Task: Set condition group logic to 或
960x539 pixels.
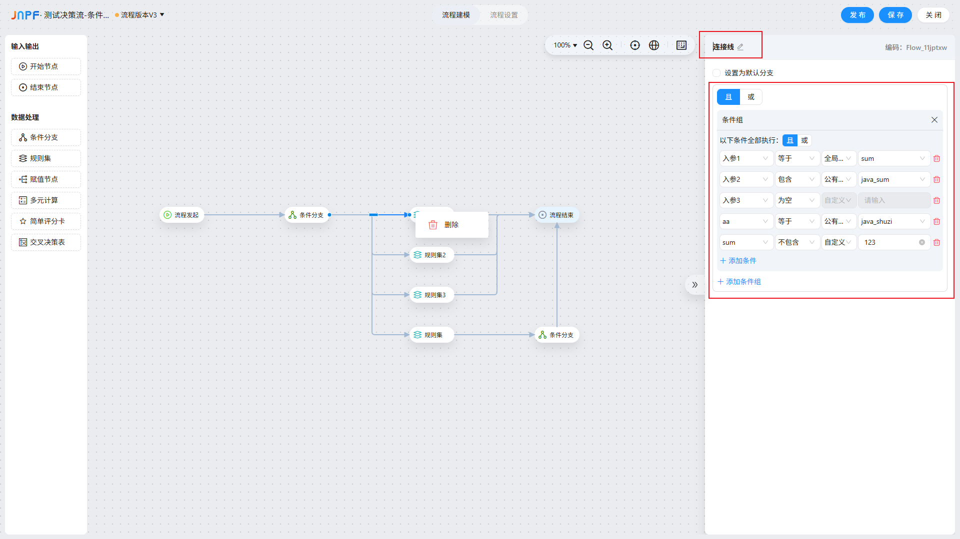Action: (x=804, y=140)
